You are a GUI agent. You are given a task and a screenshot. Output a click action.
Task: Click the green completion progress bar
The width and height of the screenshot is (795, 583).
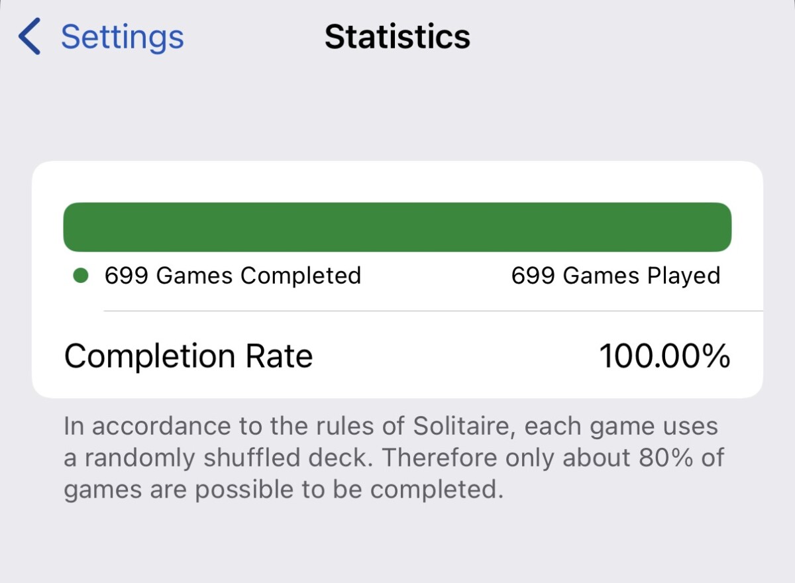pos(397,227)
